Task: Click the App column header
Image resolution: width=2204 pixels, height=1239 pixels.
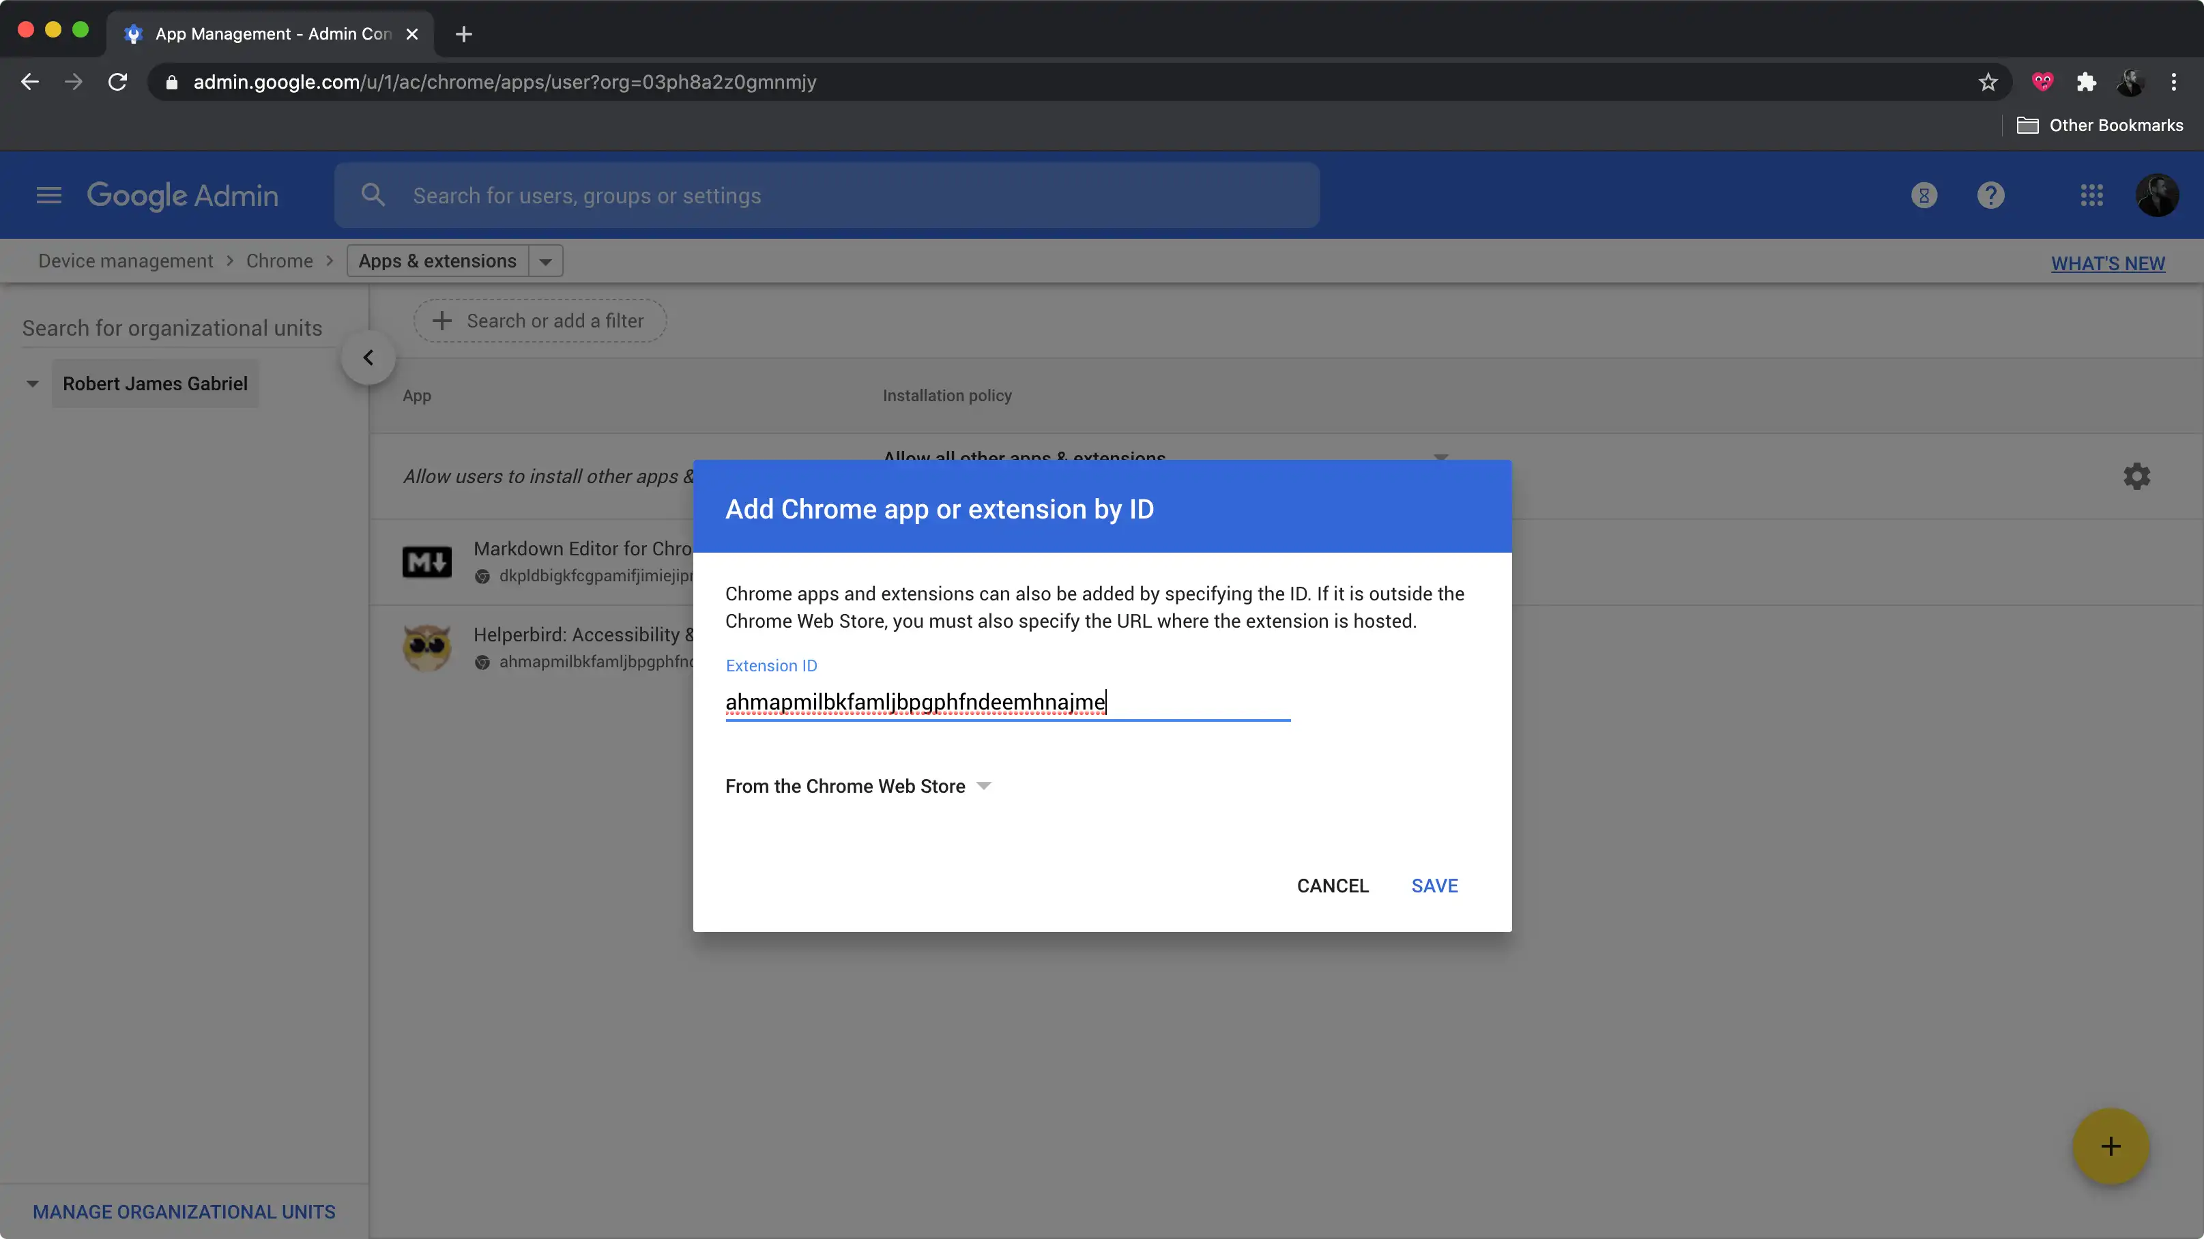Action: tap(417, 395)
